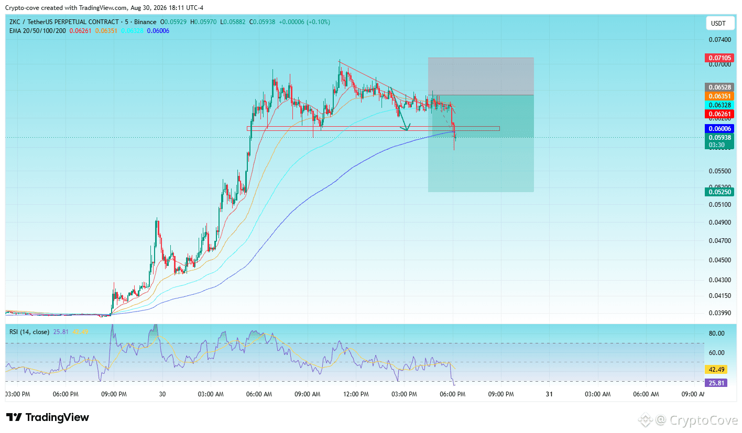
Task: Click the orange 0.06351 price axis label
Action: (719, 96)
